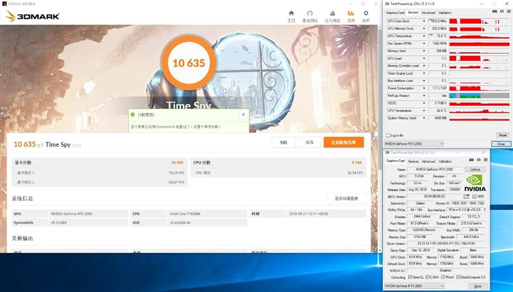Open GPU selector dropdown in lower GPU-Z window
Viewport: 513px width, 292px height.
[x=414, y=286]
